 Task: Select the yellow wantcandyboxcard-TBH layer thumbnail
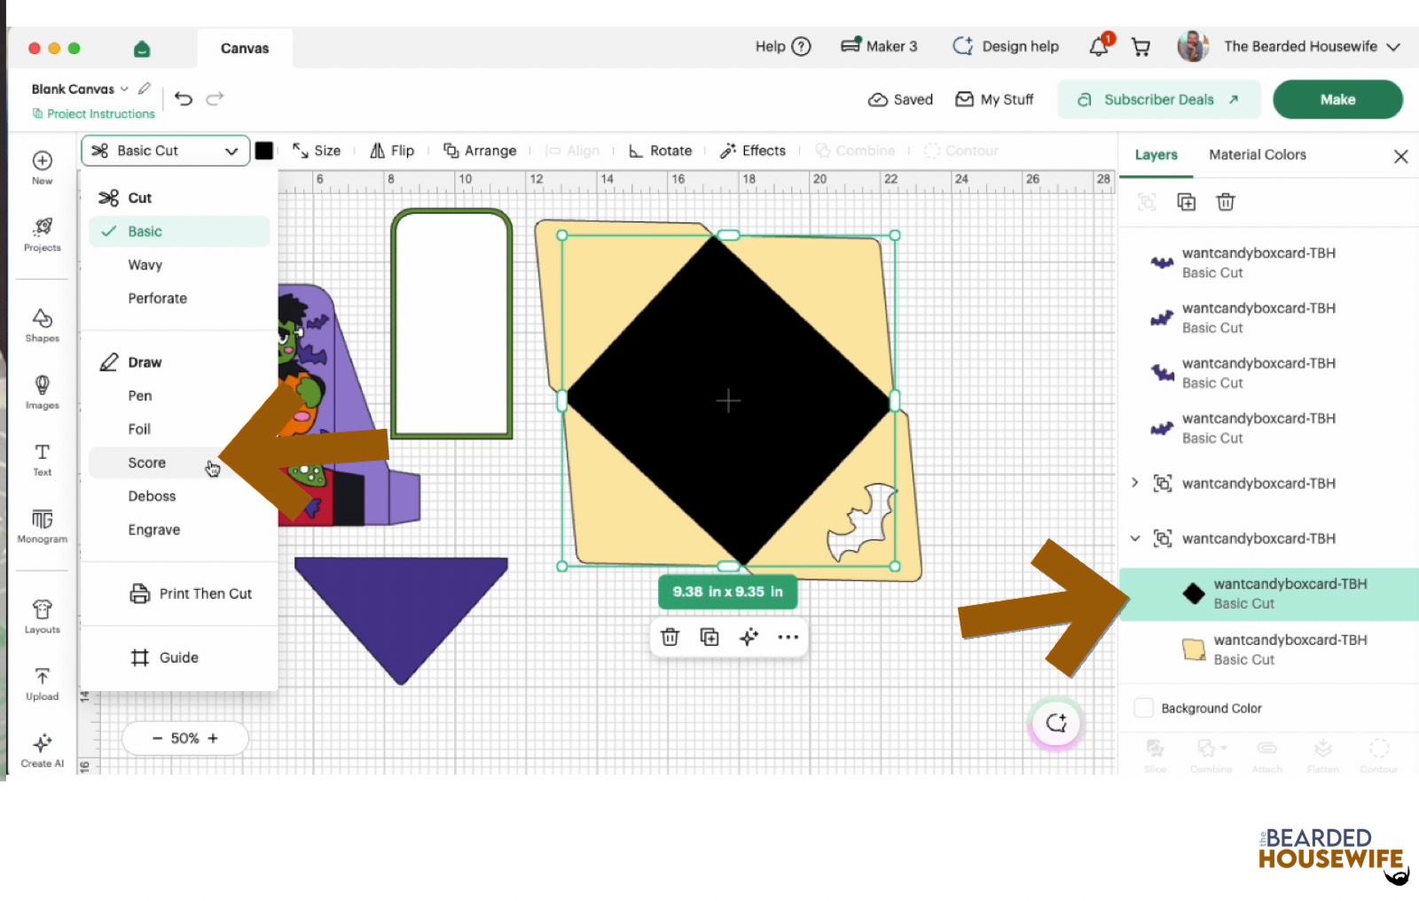(1194, 649)
